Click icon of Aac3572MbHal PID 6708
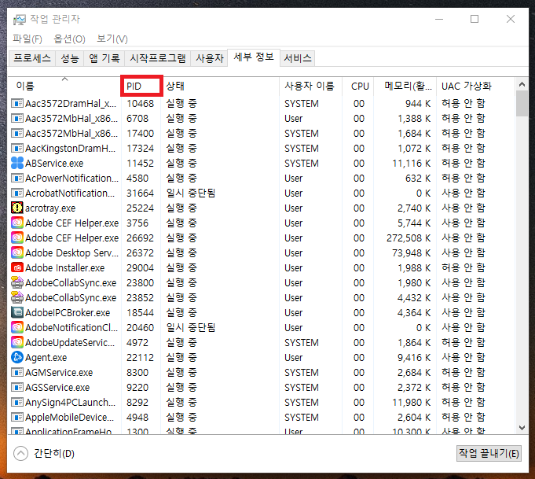Screen dimensions: 535x479 tap(17, 118)
